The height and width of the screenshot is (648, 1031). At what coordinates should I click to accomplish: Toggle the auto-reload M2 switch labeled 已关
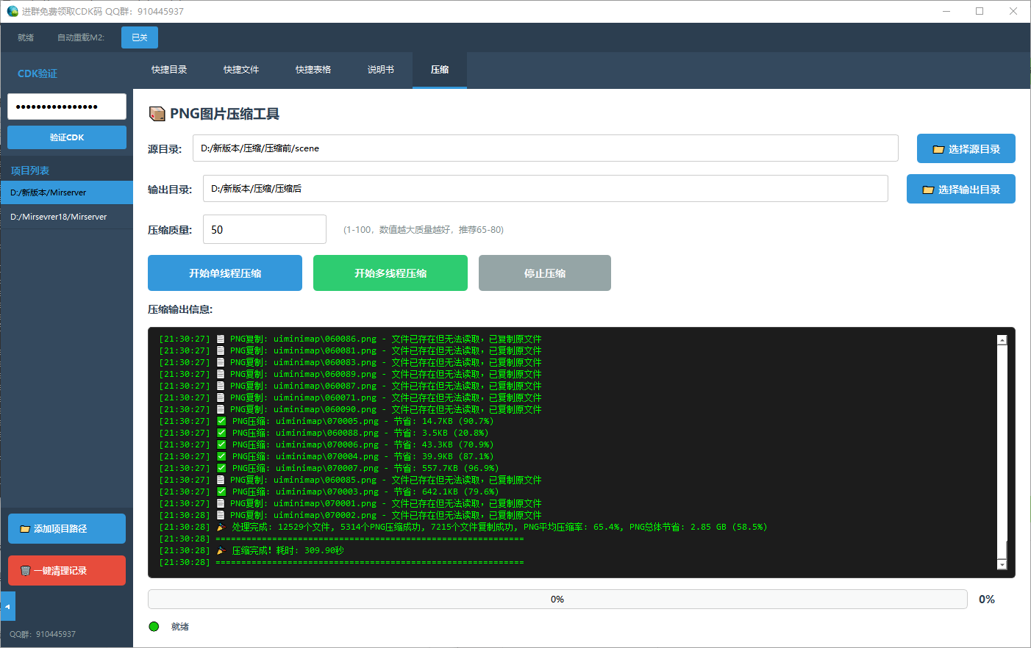(x=139, y=37)
